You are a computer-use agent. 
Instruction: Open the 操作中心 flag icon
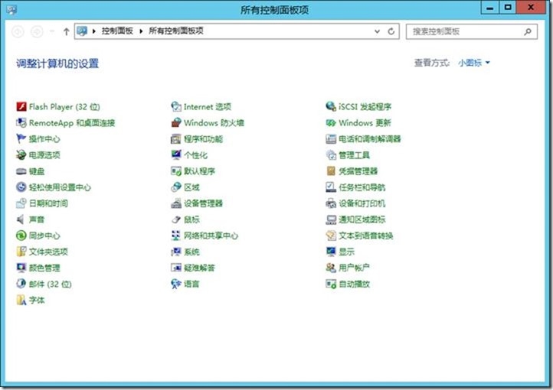click(21, 139)
